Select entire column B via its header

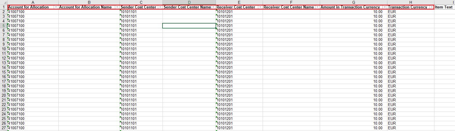89,2
